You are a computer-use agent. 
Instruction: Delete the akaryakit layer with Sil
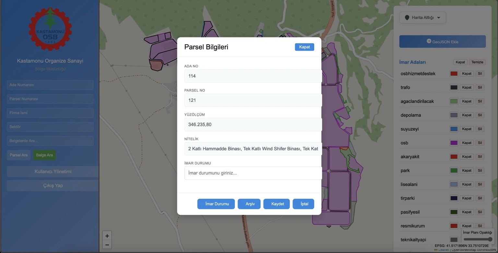coord(480,157)
